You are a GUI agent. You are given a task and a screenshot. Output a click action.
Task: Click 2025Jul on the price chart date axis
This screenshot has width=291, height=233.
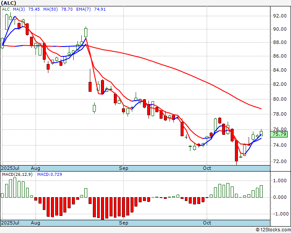coord(10,168)
